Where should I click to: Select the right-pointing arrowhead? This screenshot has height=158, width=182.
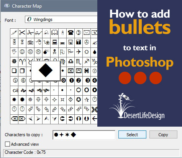(x=38, y=119)
